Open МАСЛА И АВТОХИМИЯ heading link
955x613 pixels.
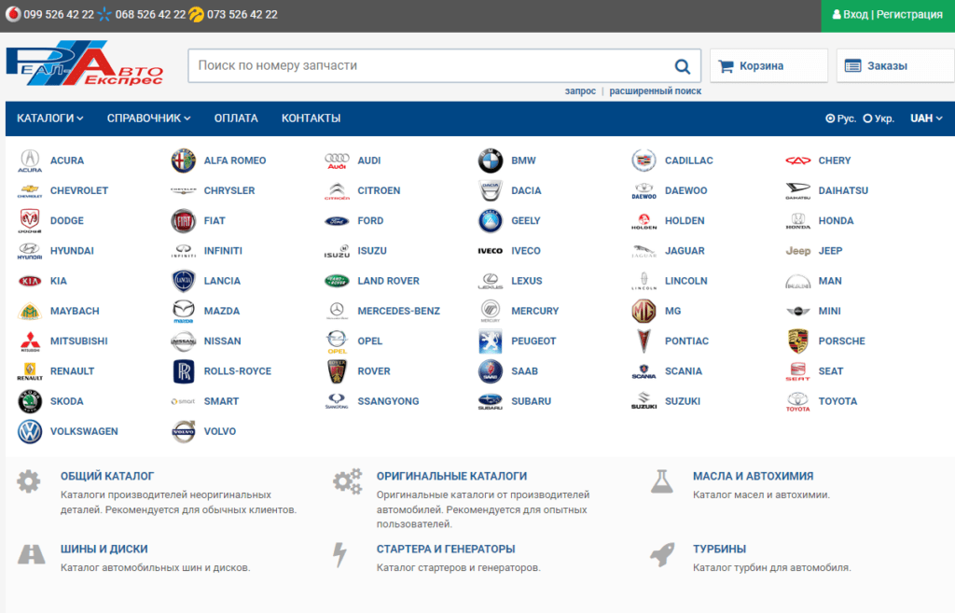pyautogui.click(x=753, y=476)
